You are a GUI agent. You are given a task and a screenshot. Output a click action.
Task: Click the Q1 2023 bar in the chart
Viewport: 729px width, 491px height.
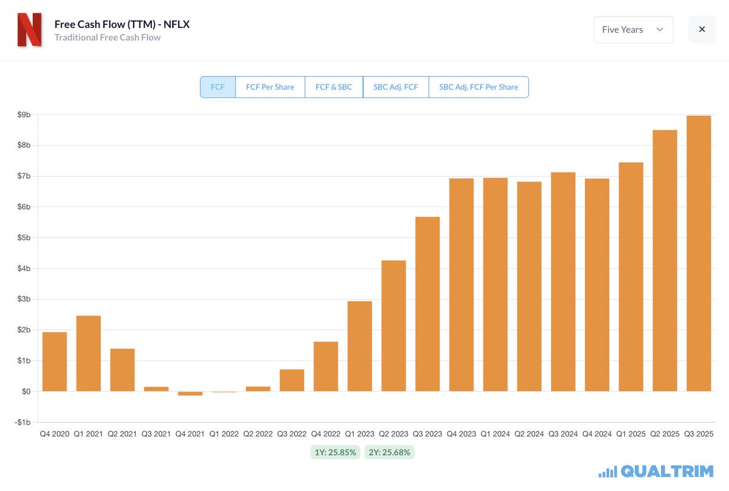360,346
